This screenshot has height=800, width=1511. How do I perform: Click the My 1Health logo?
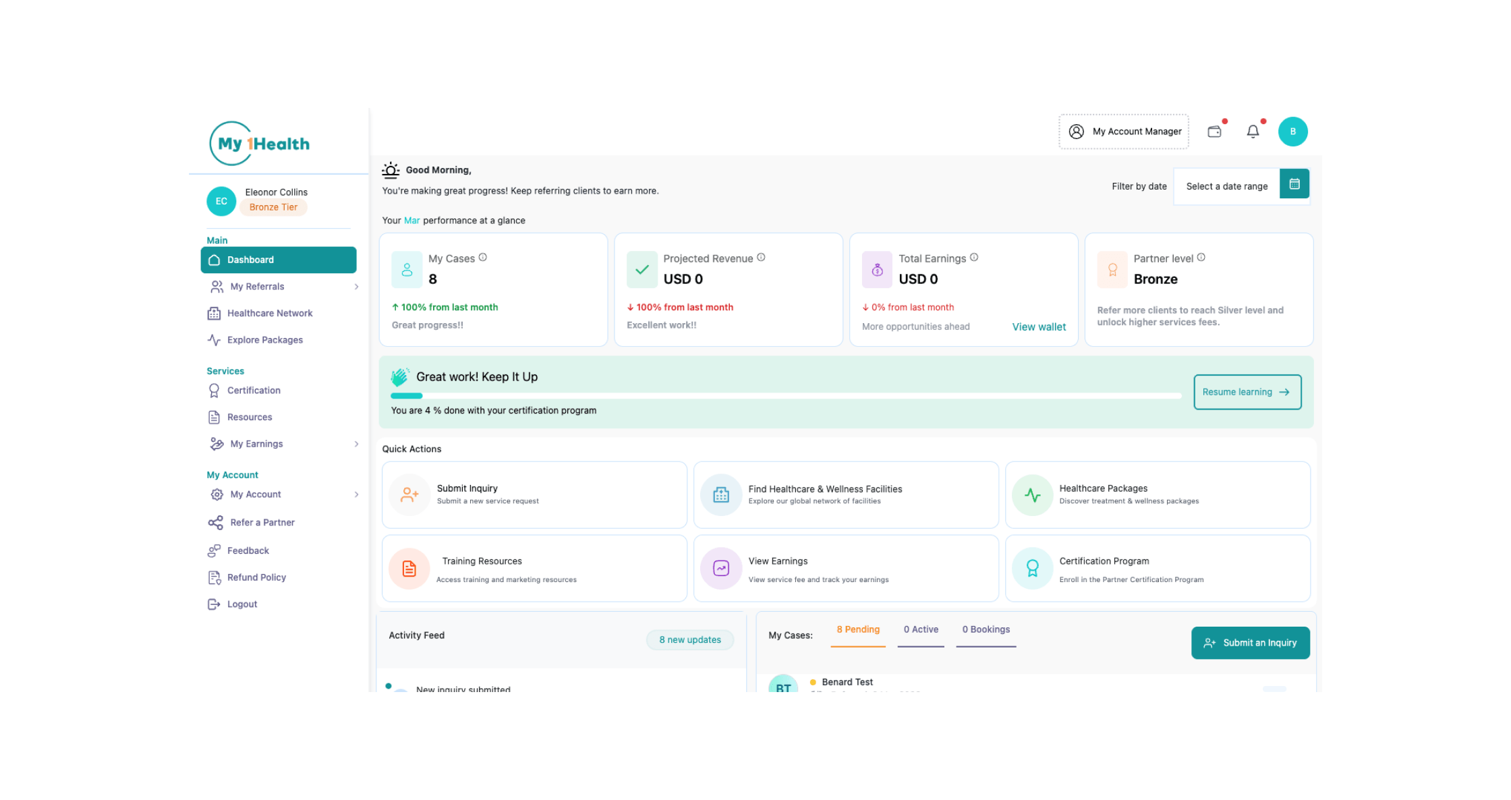260,143
